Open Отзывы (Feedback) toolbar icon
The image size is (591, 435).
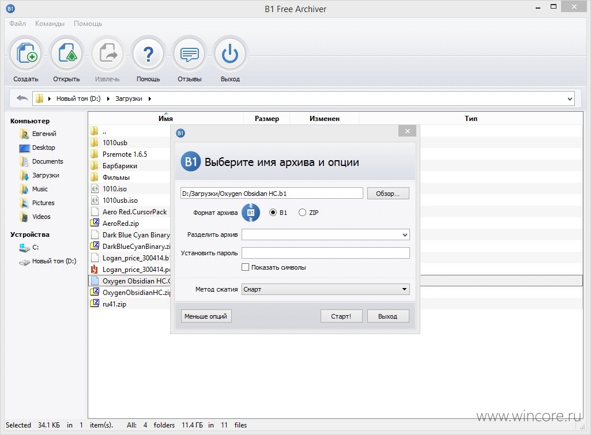pyautogui.click(x=189, y=54)
